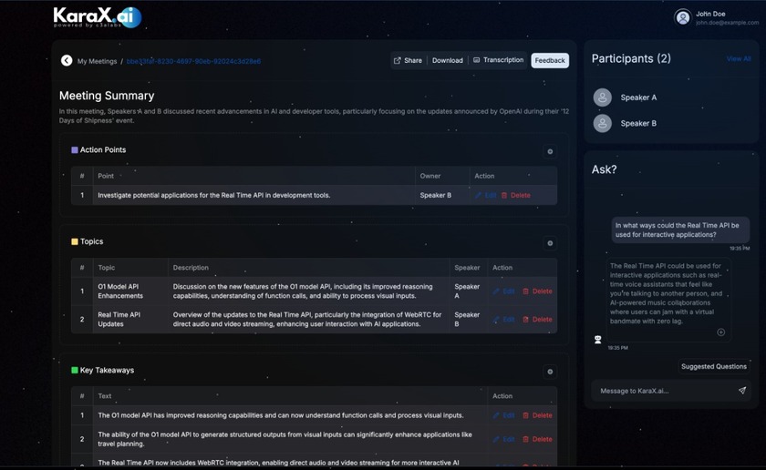The image size is (766, 470).
Task: Download the meeting summary
Action: (447, 61)
